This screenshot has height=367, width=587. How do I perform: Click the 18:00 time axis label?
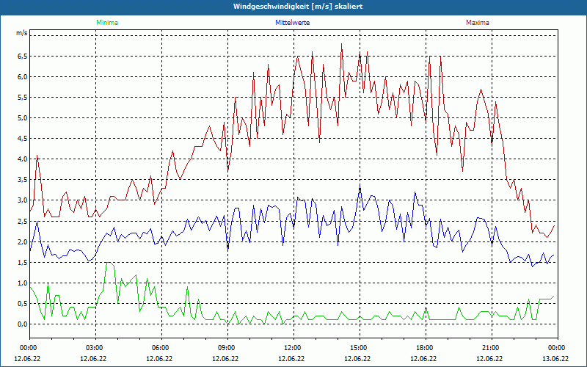click(424, 348)
